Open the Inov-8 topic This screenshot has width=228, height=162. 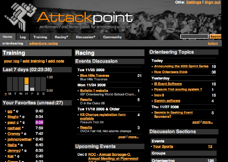pos(159,95)
